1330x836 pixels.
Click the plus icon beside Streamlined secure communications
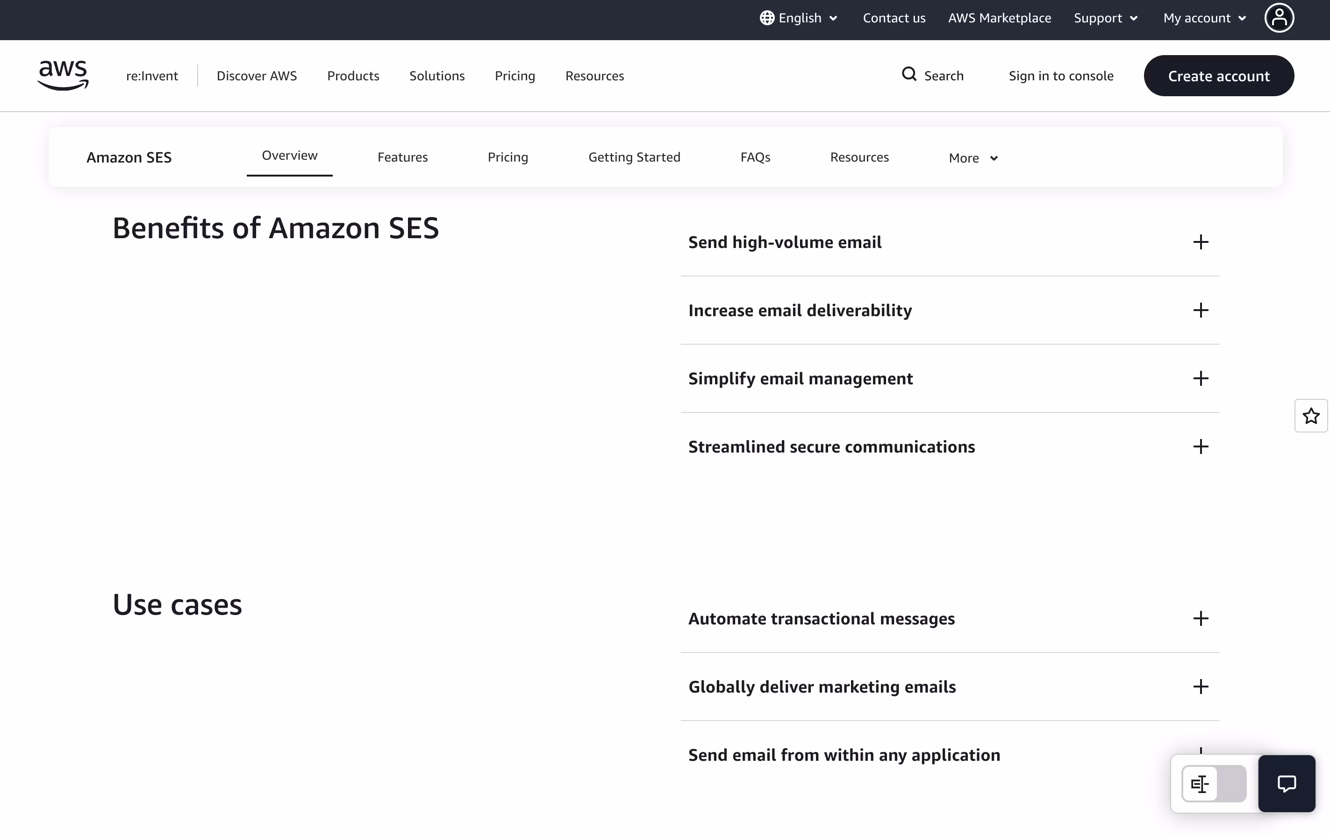pos(1201,447)
